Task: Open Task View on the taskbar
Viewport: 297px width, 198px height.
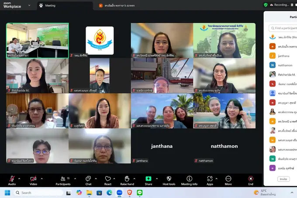Action: 69,193
